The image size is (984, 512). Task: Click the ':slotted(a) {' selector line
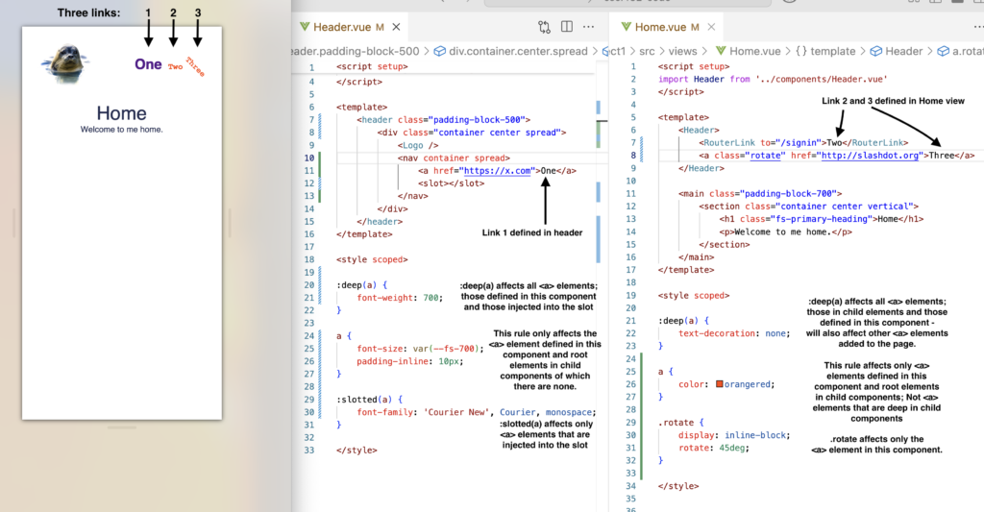369,400
